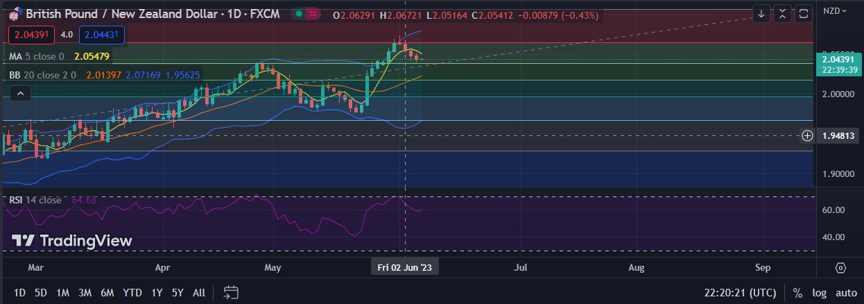Screen dimensions: 864x304
Task: Select the 1D time range
Action: [20, 293]
